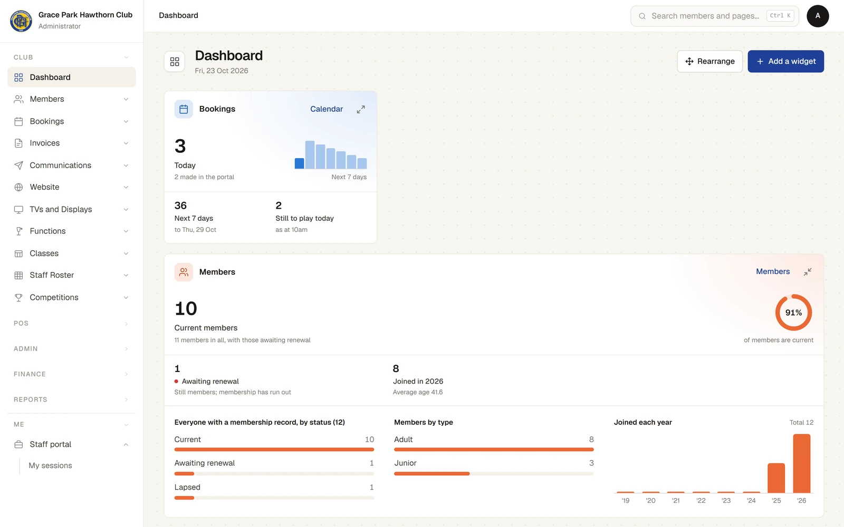Click the Classes sidebar icon
Viewport: 844px width, 527px height.
[x=18, y=253]
